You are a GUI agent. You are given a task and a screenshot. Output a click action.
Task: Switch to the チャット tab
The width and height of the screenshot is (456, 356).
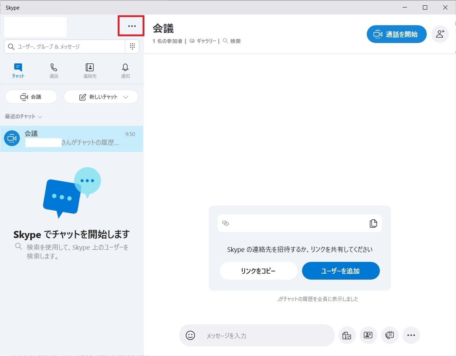point(18,71)
